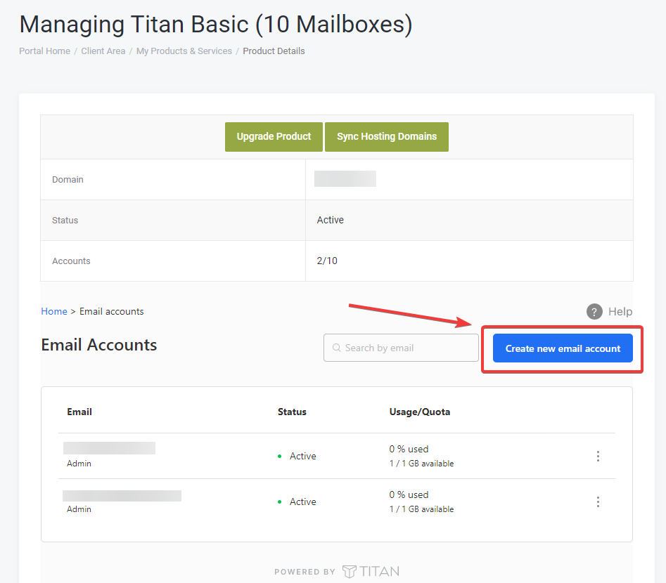Focus the Search by email field

click(401, 348)
